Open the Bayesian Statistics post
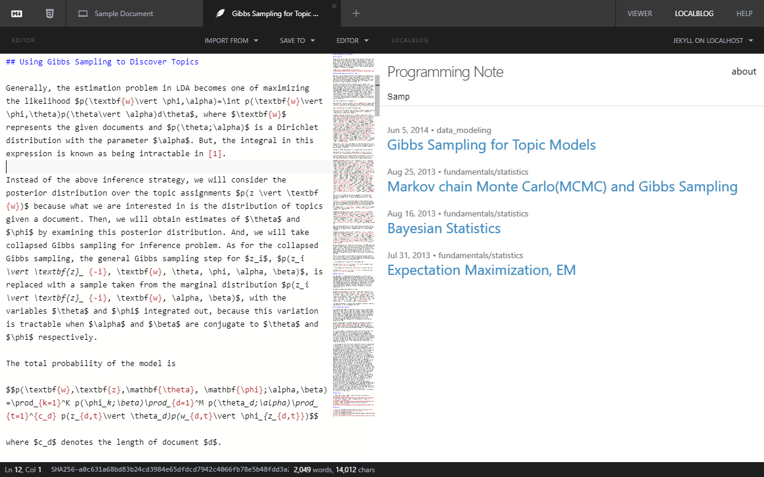 click(x=444, y=228)
